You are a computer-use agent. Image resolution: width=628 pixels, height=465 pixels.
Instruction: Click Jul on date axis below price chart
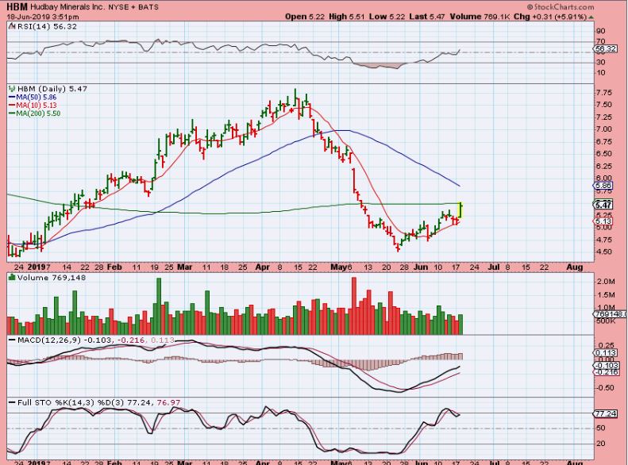click(x=494, y=267)
